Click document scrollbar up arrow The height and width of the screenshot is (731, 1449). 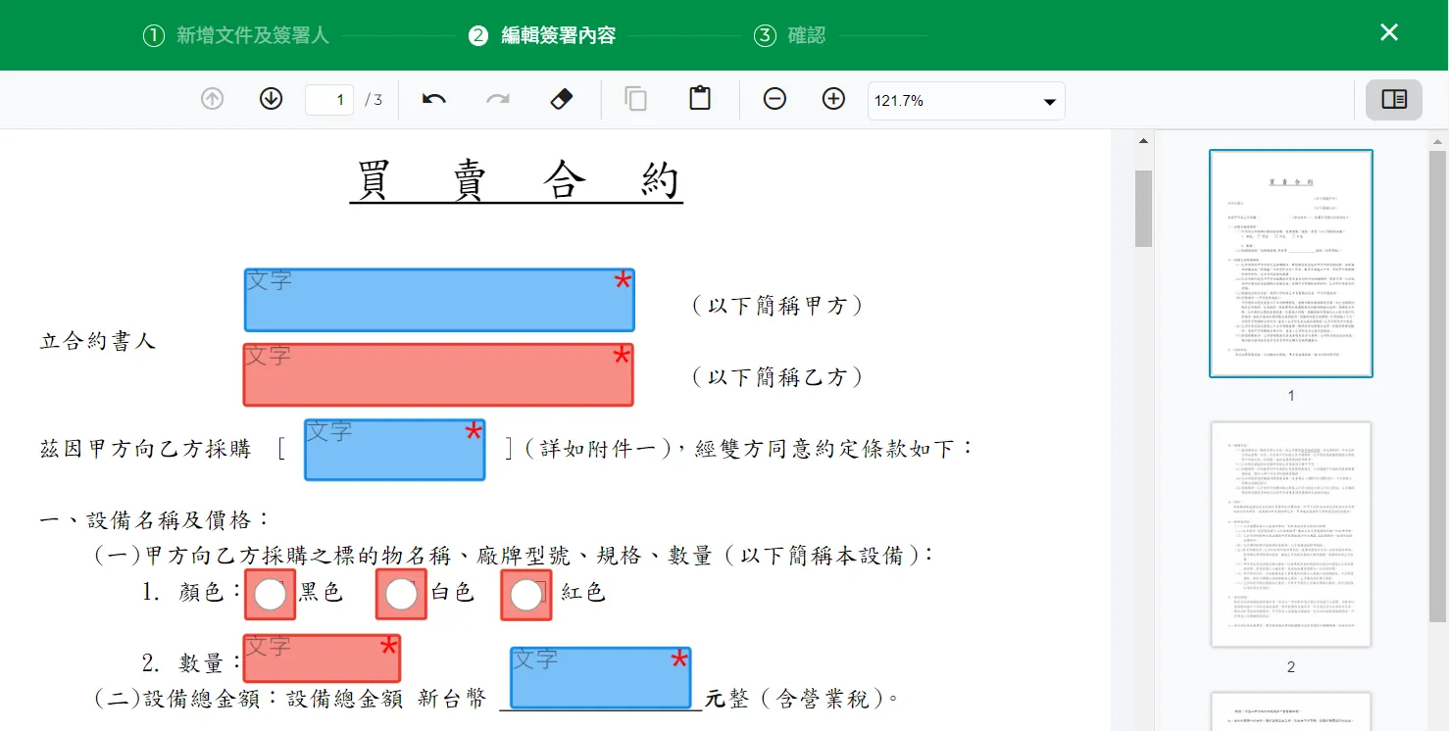point(1143,142)
